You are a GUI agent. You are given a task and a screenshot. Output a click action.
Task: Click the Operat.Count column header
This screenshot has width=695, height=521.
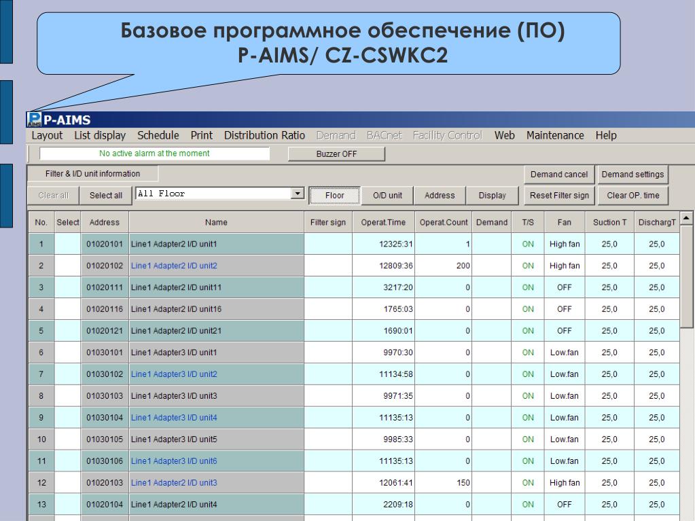click(x=444, y=222)
